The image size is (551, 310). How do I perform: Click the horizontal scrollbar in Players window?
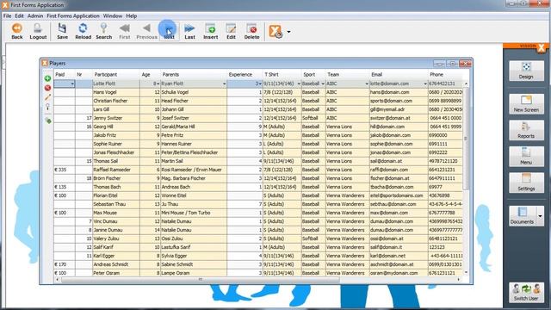pos(201,279)
